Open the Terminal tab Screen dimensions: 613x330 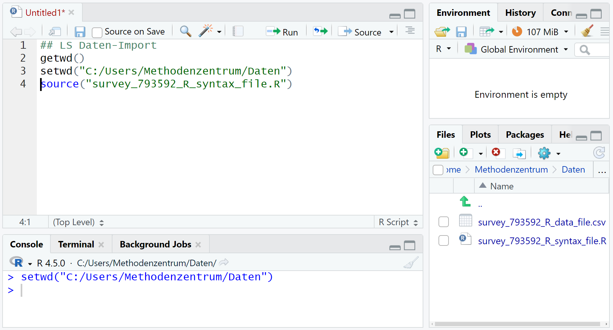tap(76, 245)
